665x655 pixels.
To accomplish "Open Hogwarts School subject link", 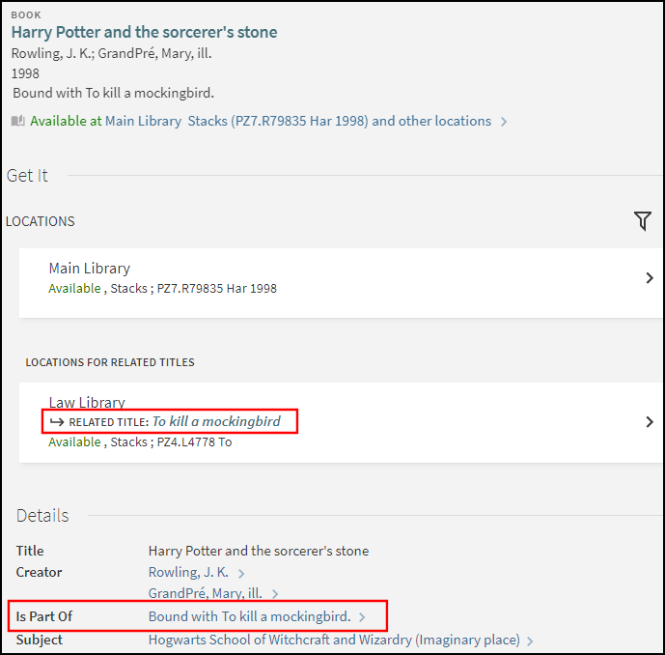I will (334, 640).
